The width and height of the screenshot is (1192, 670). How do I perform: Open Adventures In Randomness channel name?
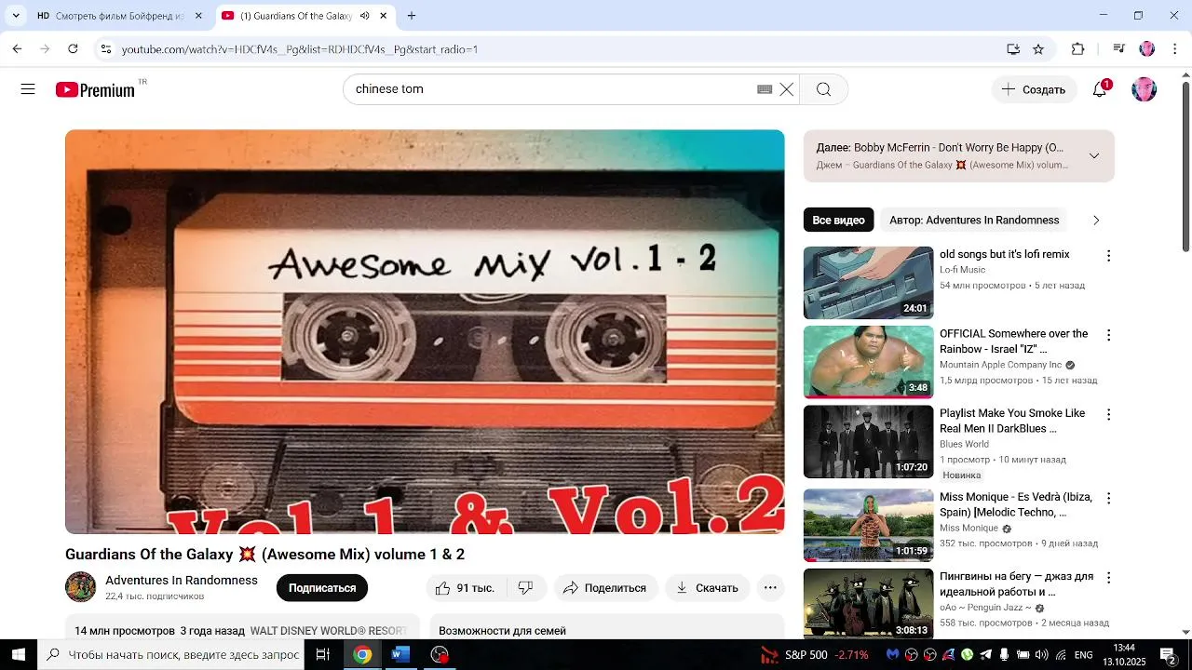(182, 580)
